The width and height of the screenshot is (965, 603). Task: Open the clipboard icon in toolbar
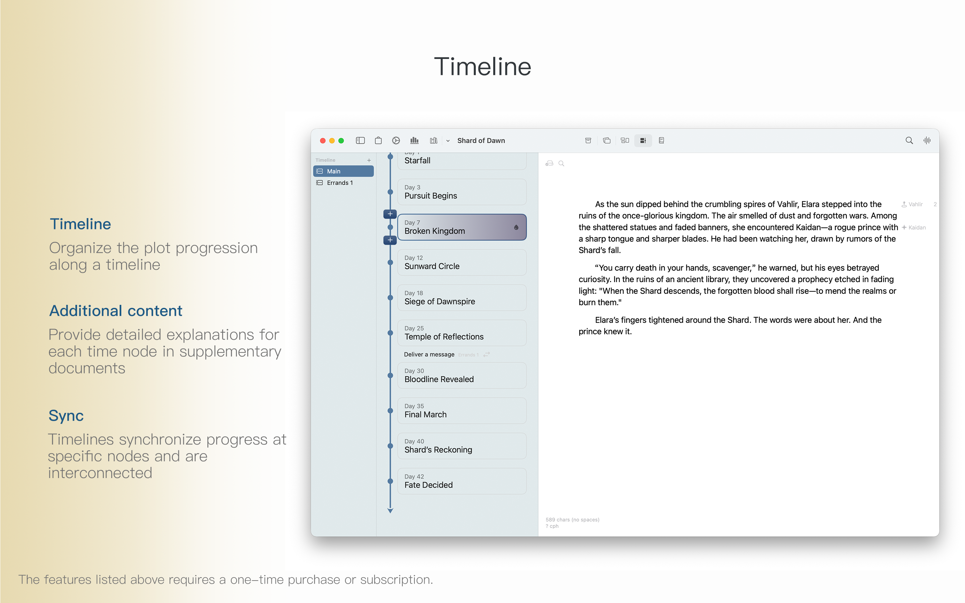[378, 140]
